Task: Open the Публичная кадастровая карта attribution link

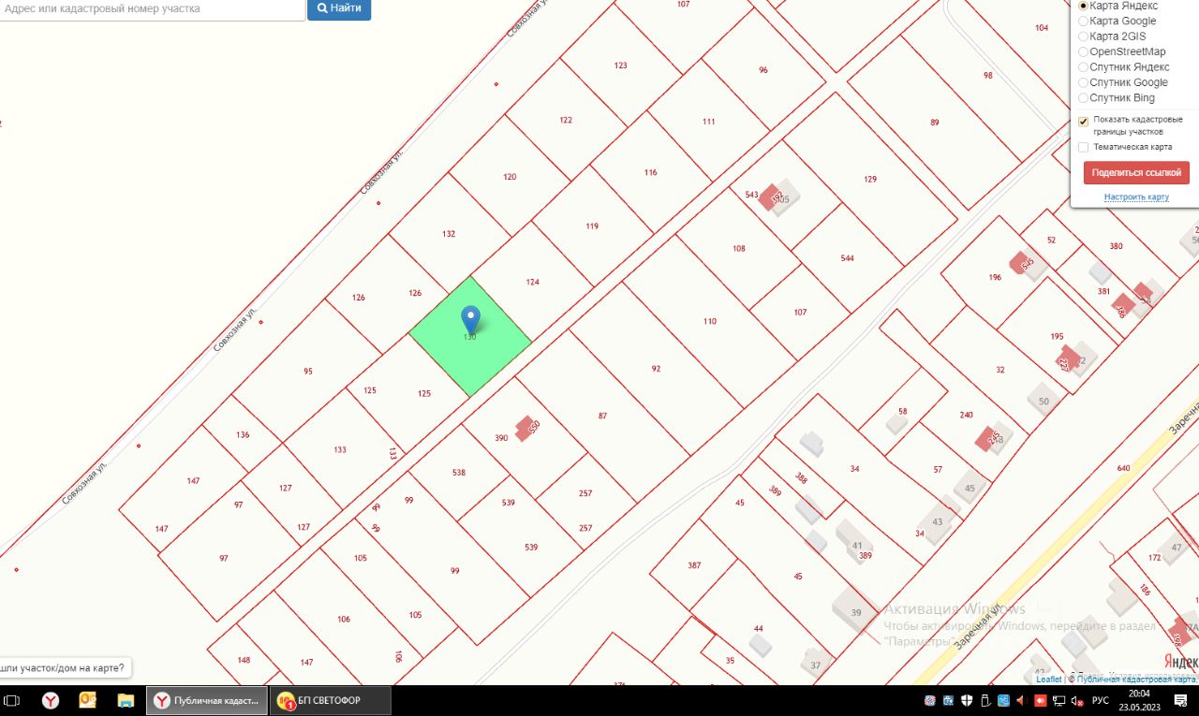Action: tap(1136, 679)
